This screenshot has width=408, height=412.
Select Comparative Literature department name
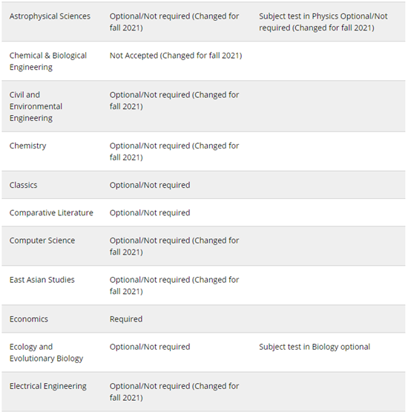click(x=51, y=213)
